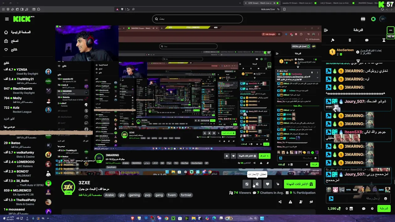
Task: Open the shop icon showing 0
Action: 349,209
